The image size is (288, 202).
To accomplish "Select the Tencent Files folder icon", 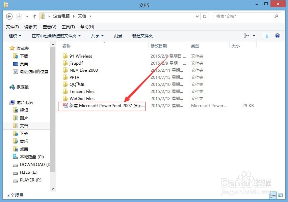I will 65,91.
